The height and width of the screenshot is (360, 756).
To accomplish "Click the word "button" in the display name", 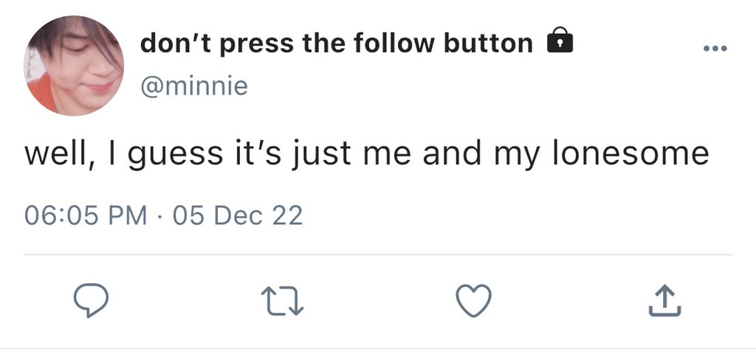I will tap(489, 44).
